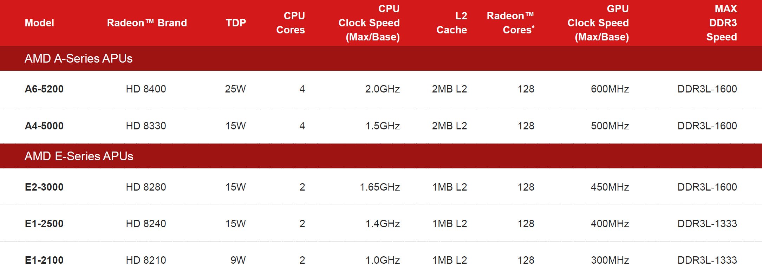
Task: Click the L2 Cache column header
Action: point(452,23)
